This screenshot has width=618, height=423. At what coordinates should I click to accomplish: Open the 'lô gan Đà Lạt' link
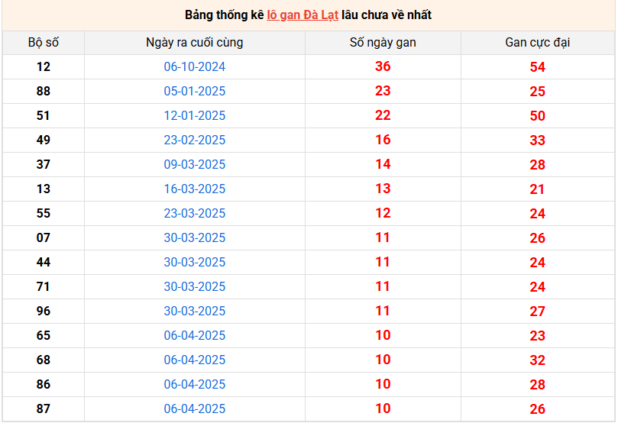coord(303,15)
